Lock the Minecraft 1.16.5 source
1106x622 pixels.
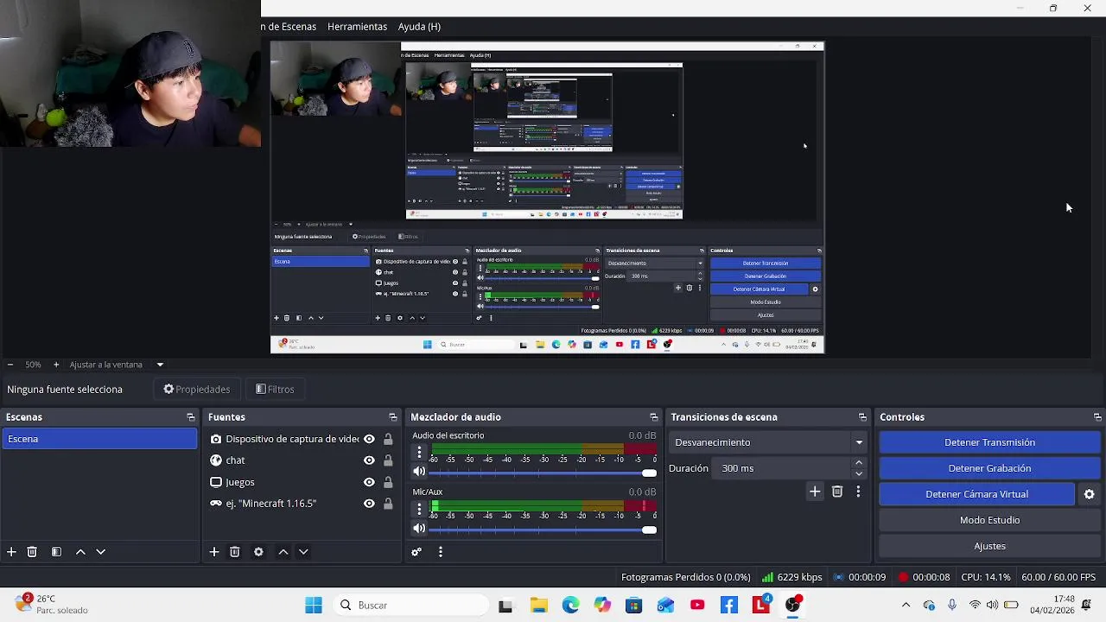click(388, 504)
